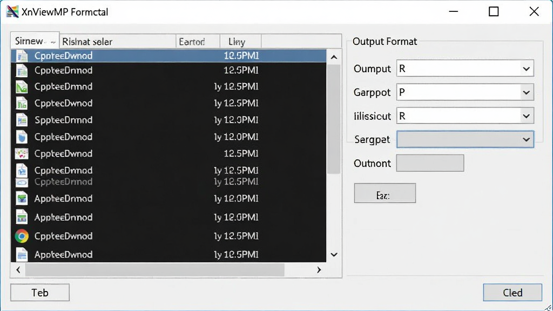
Task: Click the small arrow in the Sirnew header
Action: tap(53, 42)
